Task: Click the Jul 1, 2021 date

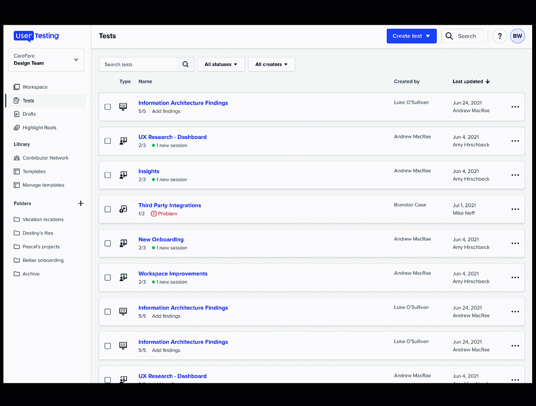Action: [x=464, y=206]
